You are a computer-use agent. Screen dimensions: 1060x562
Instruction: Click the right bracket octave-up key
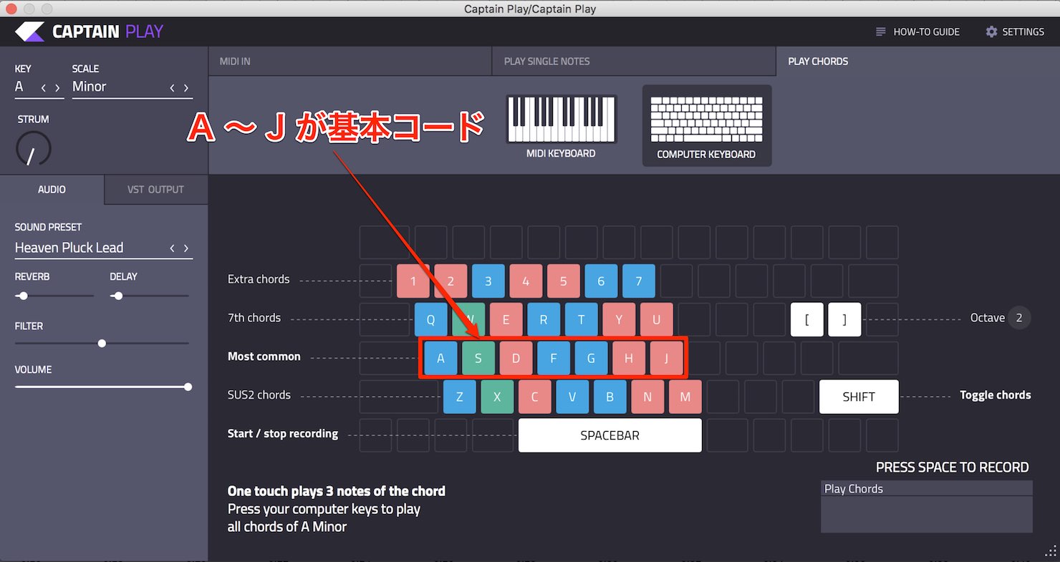point(844,319)
